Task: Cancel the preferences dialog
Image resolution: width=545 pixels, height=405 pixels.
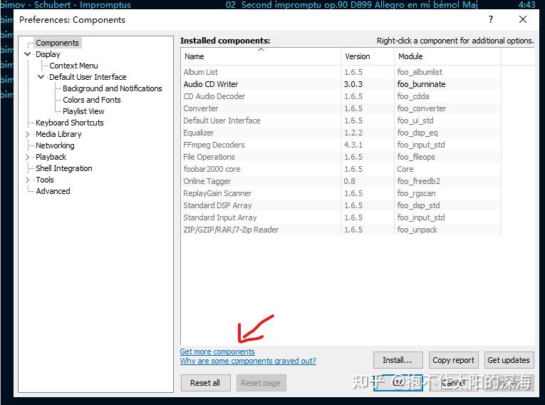Action: point(454,383)
